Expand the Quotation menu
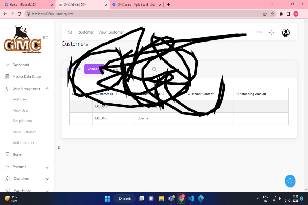 (47, 179)
